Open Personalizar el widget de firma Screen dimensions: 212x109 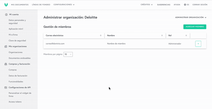tap(20, 95)
